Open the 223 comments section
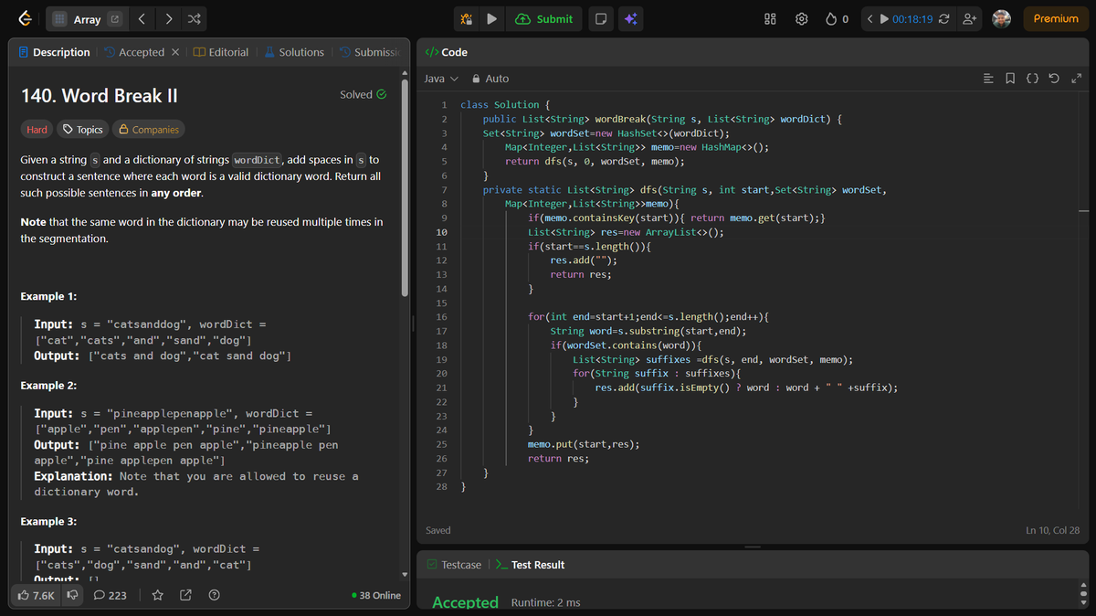Image resolution: width=1096 pixels, height=616 pixels. [x=111, y=595]
